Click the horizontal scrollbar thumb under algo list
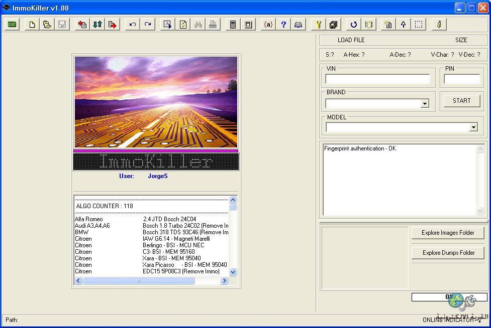This screenshot has width=491, height=328. point(138,280)
